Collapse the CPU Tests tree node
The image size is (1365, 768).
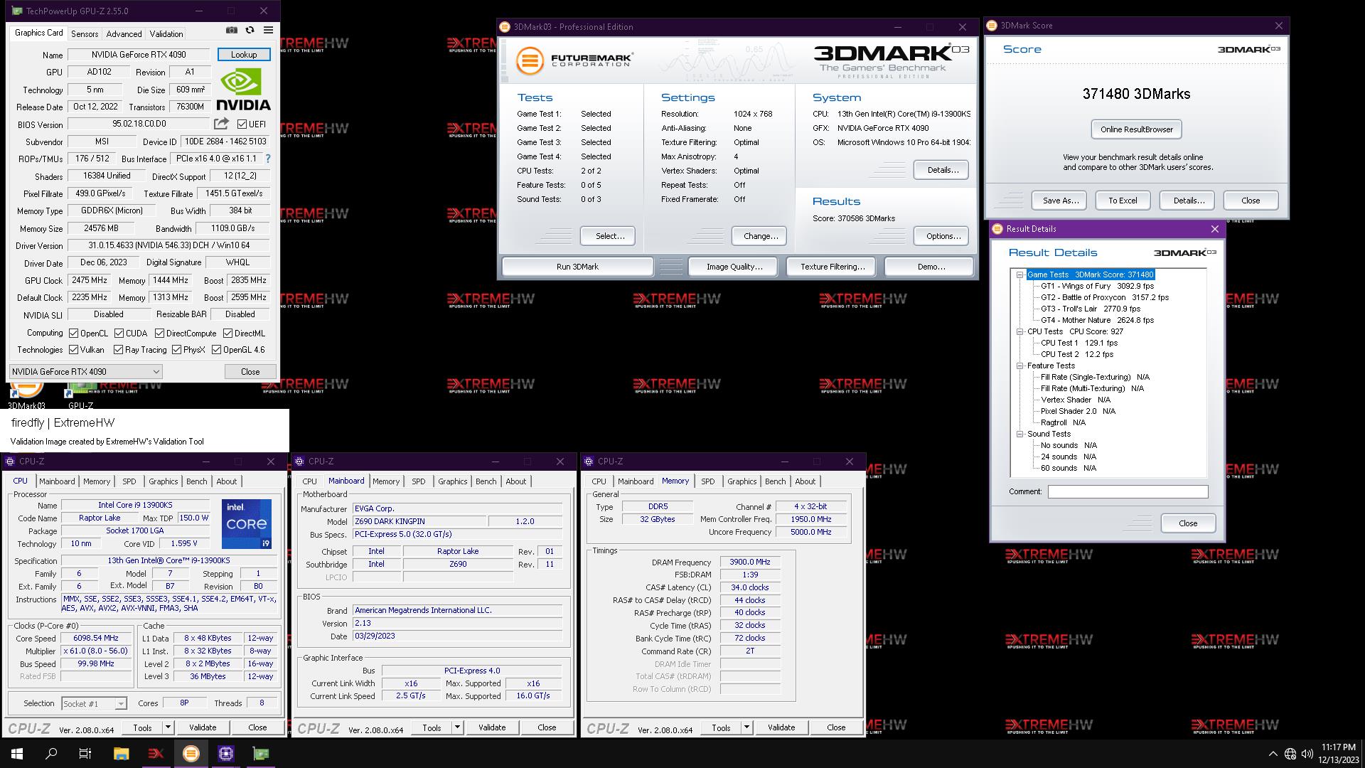click(x=1019, y=331)
